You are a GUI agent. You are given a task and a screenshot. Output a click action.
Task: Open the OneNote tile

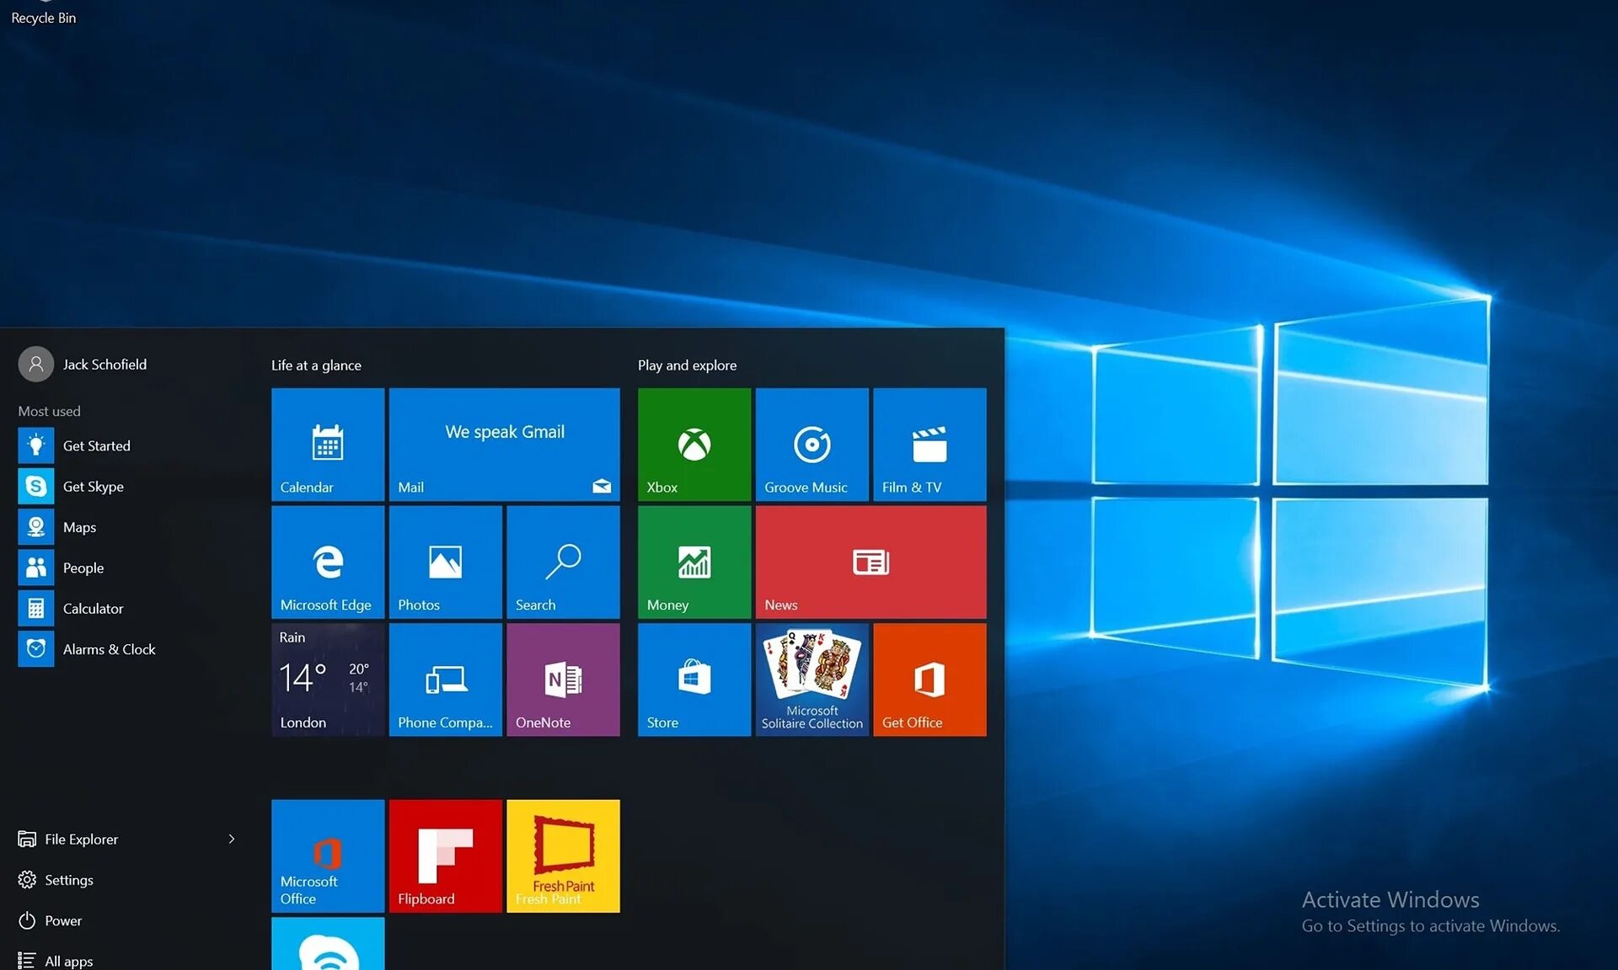point(563,680)
